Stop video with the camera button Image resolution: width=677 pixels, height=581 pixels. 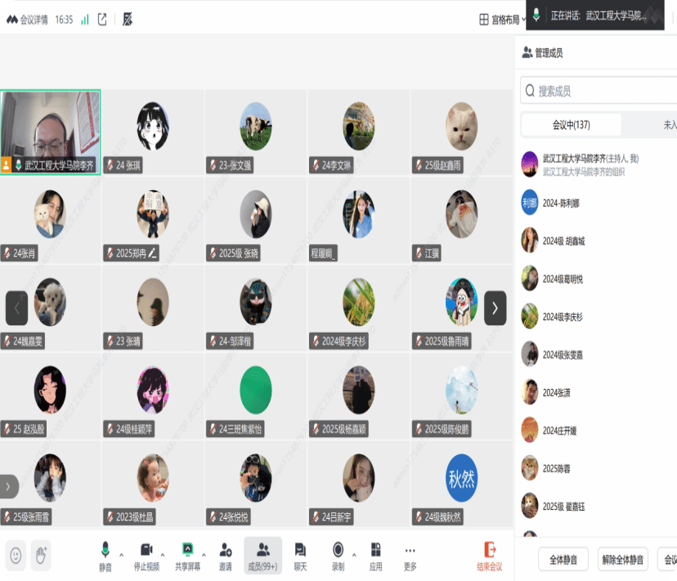tap(146, 555)
